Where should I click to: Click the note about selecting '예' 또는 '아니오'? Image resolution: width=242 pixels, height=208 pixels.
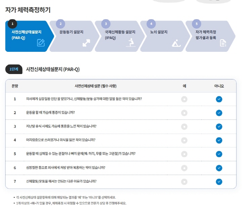pyautogui.click(x=66, y=197)
